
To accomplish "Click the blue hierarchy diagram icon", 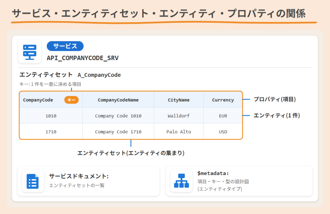I will coord(181,181).
